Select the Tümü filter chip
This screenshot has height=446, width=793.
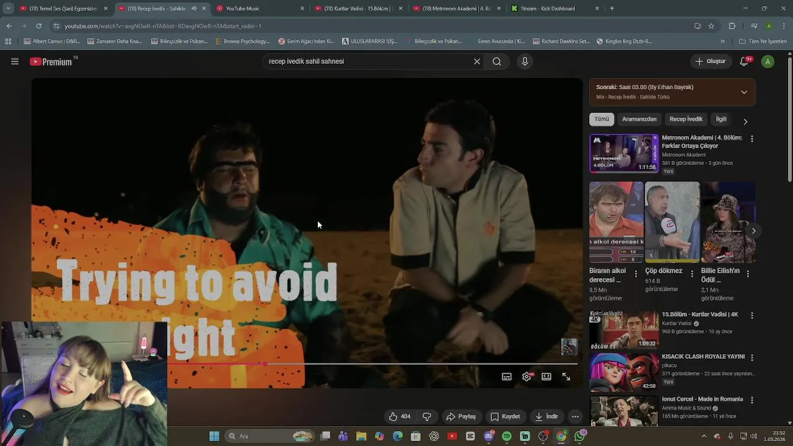pos(602,119)
